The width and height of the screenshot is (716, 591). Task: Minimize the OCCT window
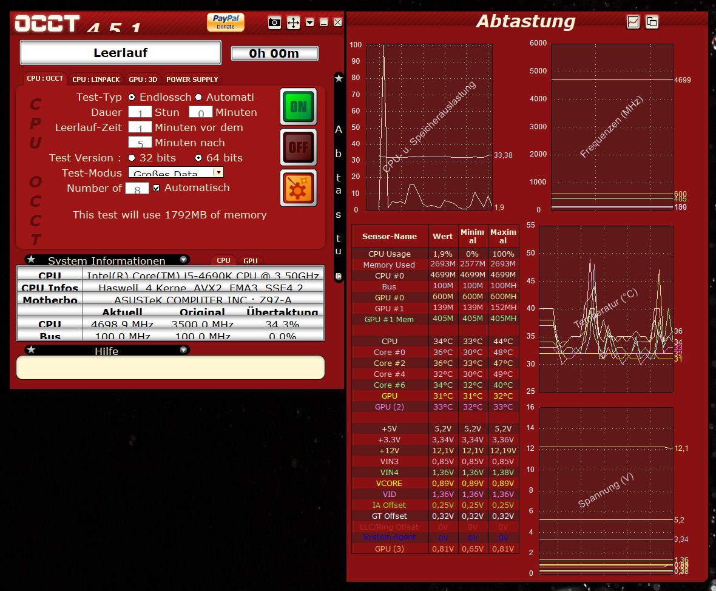coord(324,22)
